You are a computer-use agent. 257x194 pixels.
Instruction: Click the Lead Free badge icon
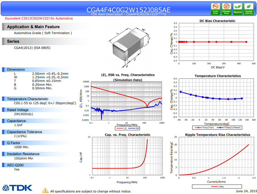click(215, 9)
